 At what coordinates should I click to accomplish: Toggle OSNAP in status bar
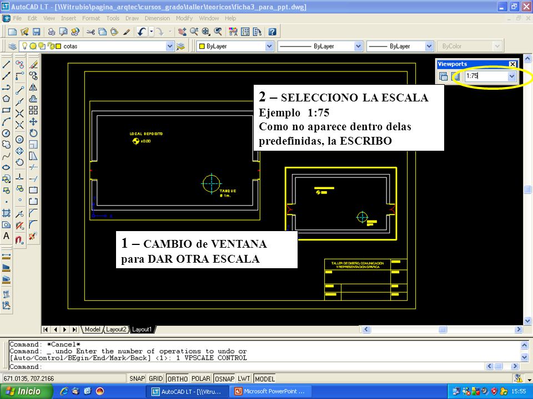(x=224, y=378)
